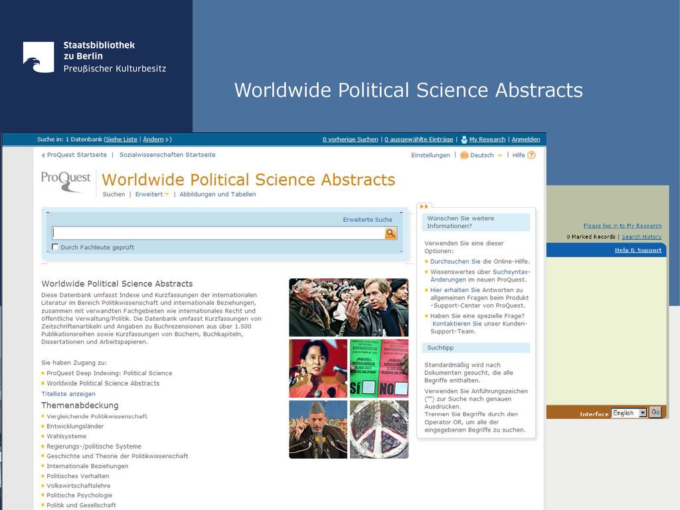The width and height of the screenshot is (680, 510).
Task: Open the Suchsyntax-Änderungen link
Action: 481,276
